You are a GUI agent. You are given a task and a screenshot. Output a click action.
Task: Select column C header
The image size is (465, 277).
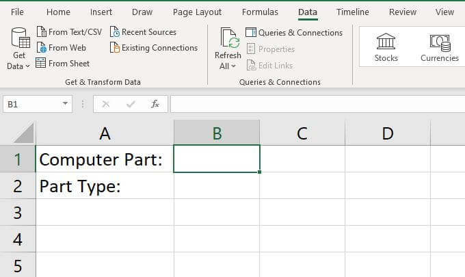[x=302, y=133]
